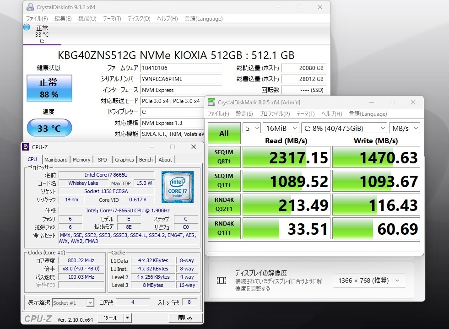Run the SEQ1M Q8T1 test
The image size is (449, 329).
[x=224, y=157]
